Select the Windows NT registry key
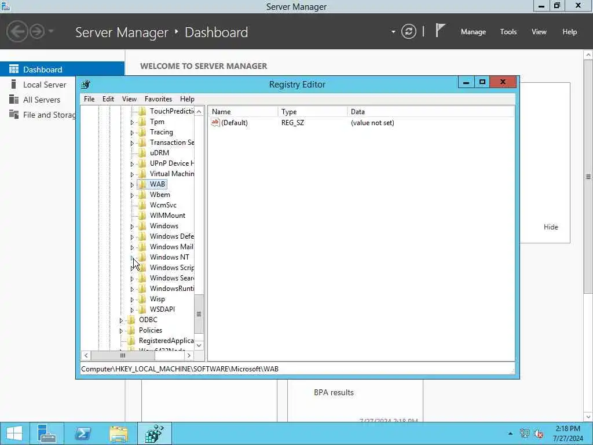The height and width of the screenshot is (445, 593). (170, 257)
